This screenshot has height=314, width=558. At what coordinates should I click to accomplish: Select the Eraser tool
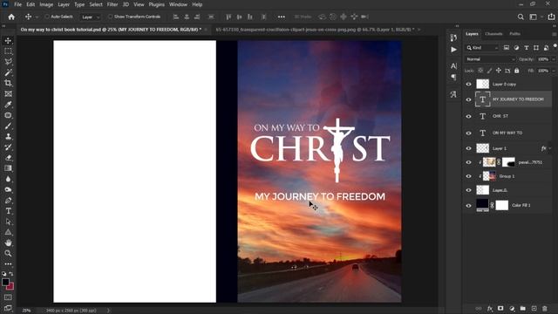click(x=8, y=158)
